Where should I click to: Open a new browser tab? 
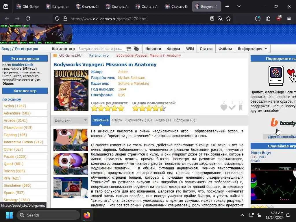[x=227, y=7]
